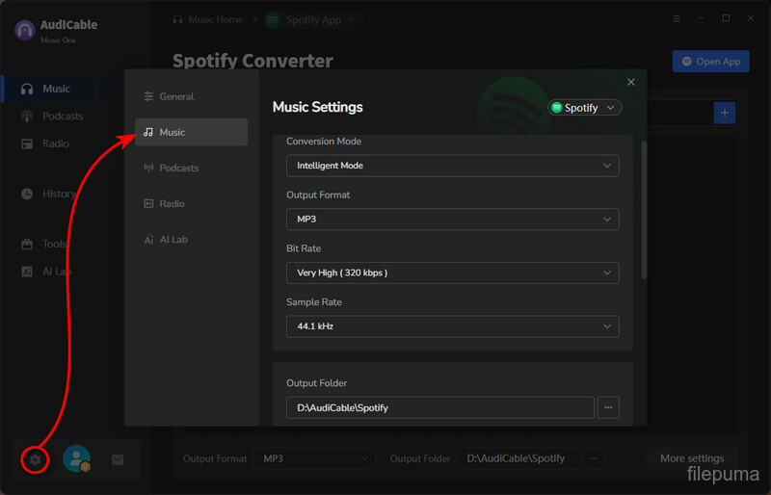Click the AudiCable app logo
The image size is (771, 495).
[24, 30]
